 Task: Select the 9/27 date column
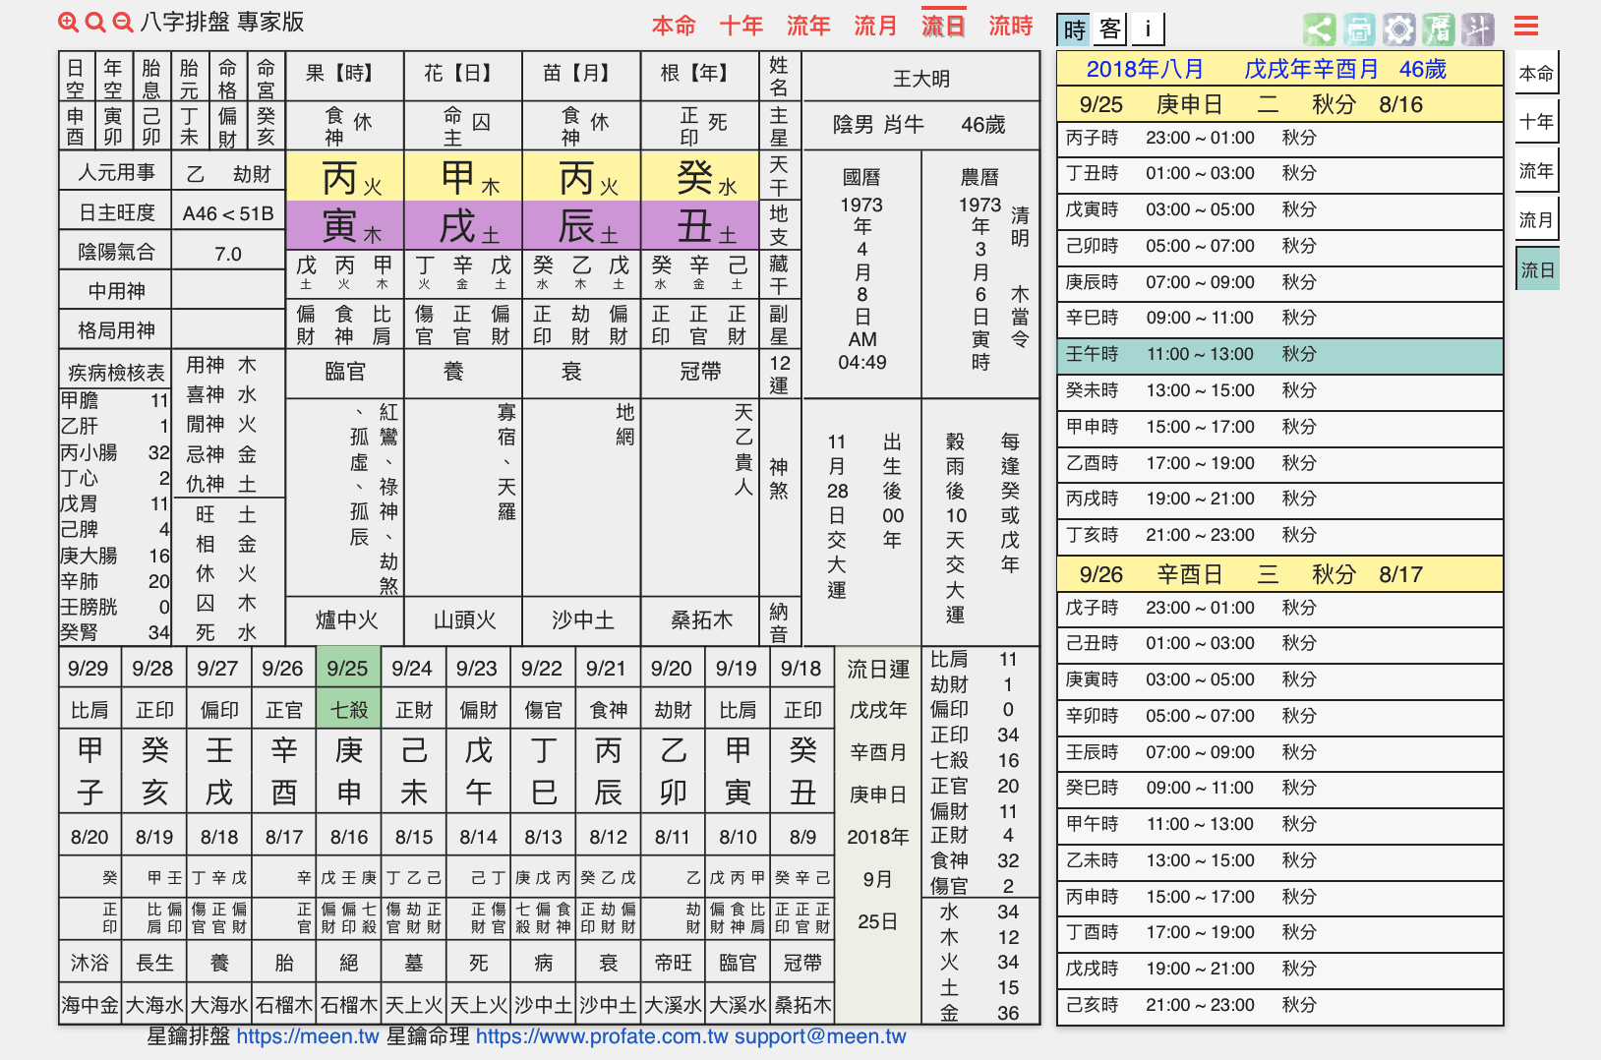click(218, 669)
